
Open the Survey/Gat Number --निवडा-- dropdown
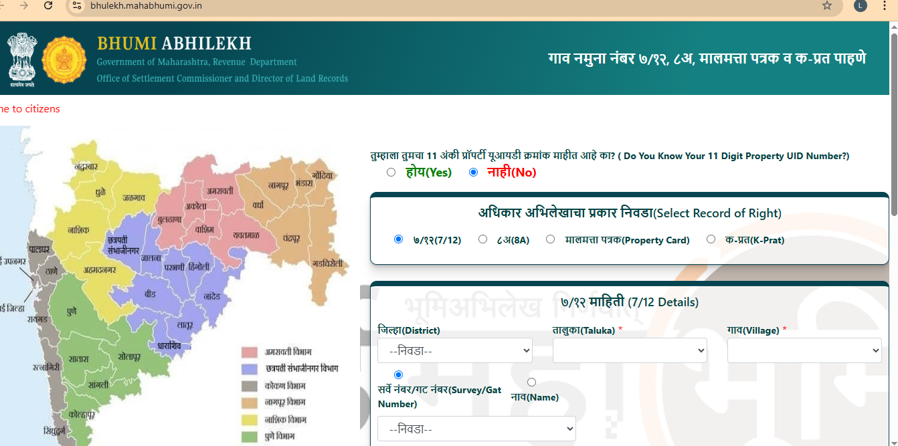[x=476, y=429]
